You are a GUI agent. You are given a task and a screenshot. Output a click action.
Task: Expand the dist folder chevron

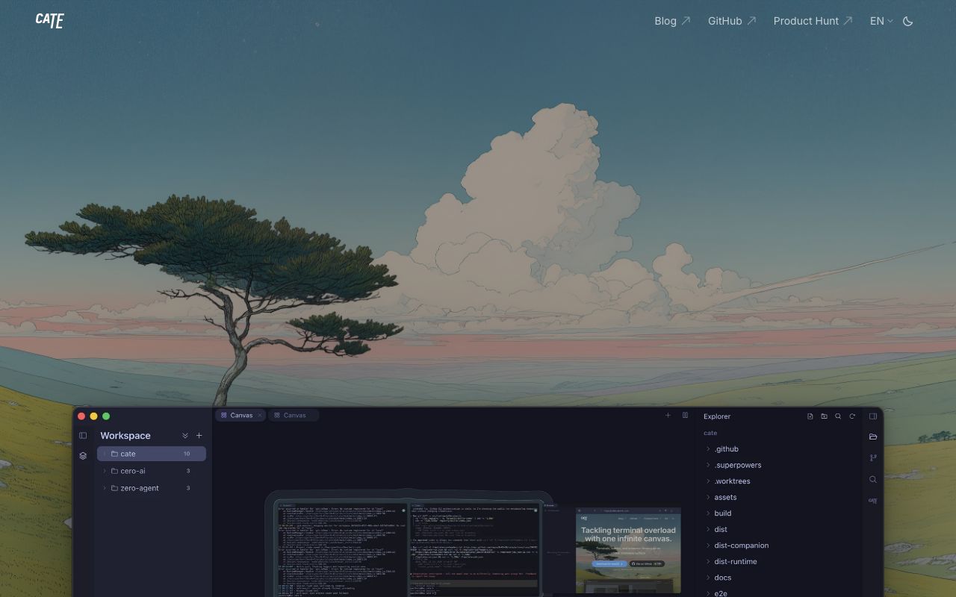708,529
